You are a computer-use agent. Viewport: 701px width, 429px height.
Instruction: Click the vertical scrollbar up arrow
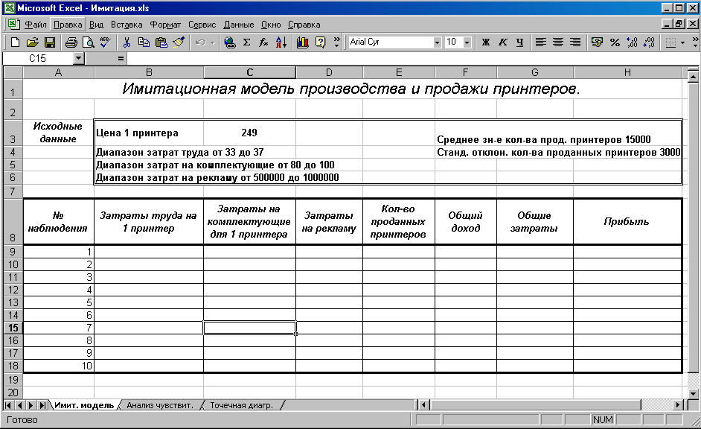(x=693, y=77)
